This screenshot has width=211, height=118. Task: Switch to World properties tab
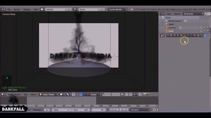(x=178, y=35)
